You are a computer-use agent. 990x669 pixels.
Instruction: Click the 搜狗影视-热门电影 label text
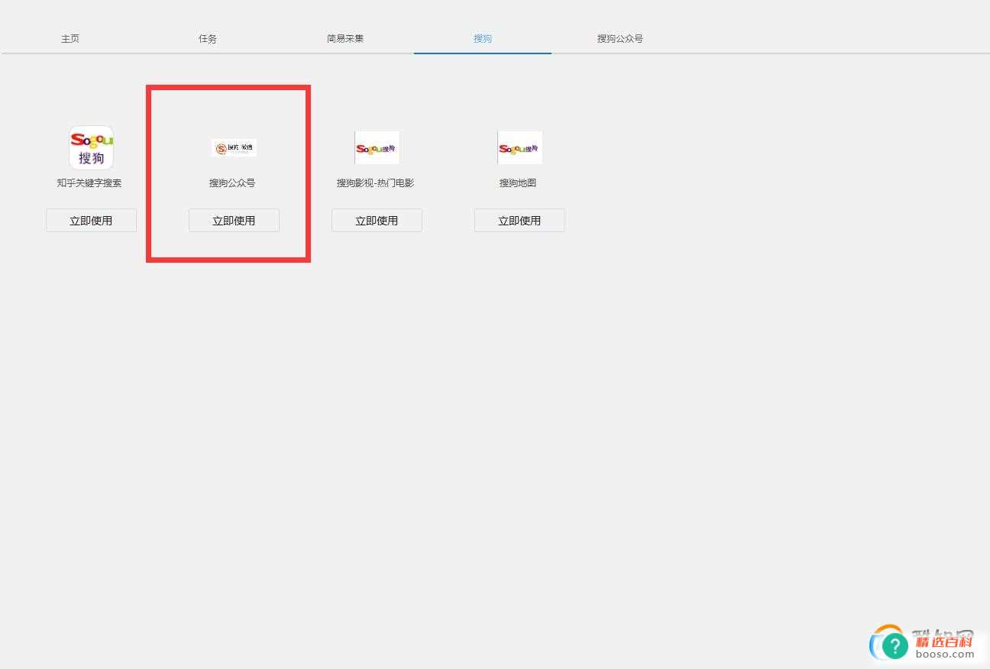coord(377,183)
